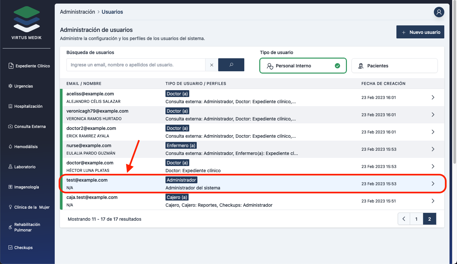Click the previous page arrow
This screenshot has height=264, width=457.
pos(404,219)
